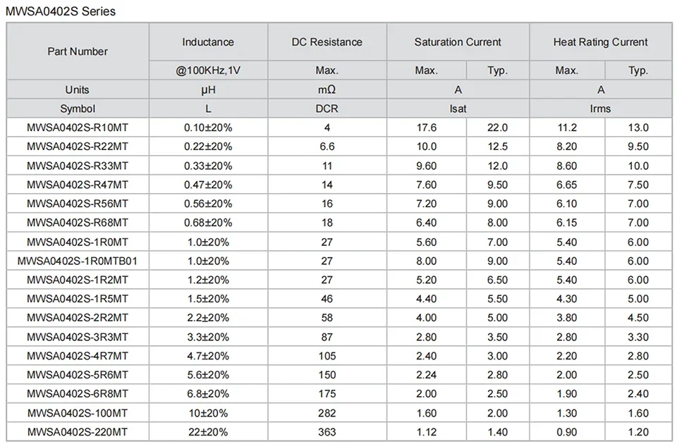The height and width of the screenshot is (444, 677).
Task: Select the Heat Rating Current header
Action: [600, 42]
